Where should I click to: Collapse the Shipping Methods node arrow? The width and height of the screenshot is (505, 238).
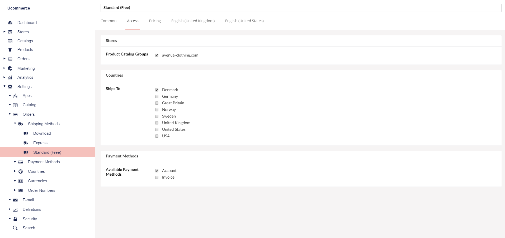[x=15, y=123]
